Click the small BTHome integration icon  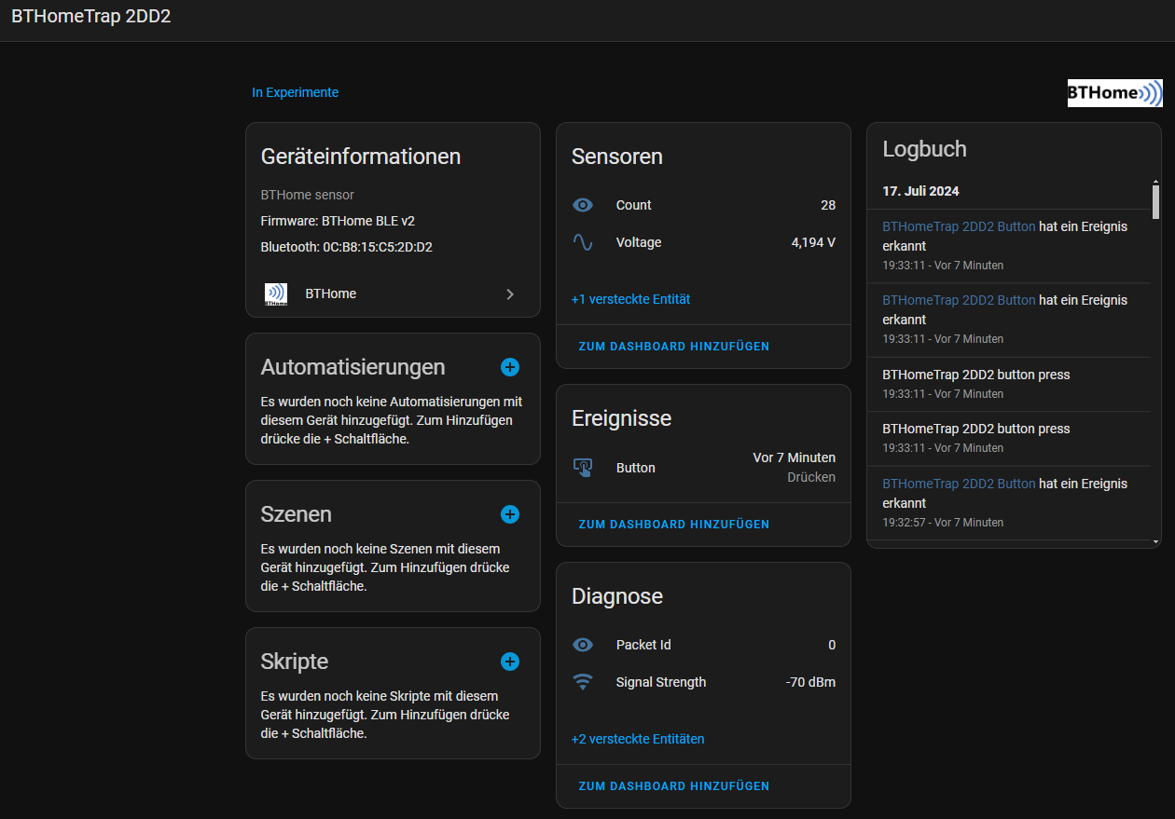click(276, 294)
